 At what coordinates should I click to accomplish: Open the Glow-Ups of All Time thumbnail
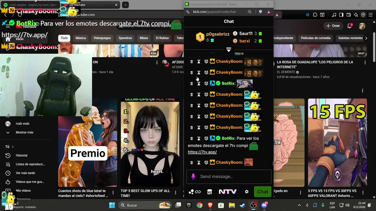tap(150, 142)
